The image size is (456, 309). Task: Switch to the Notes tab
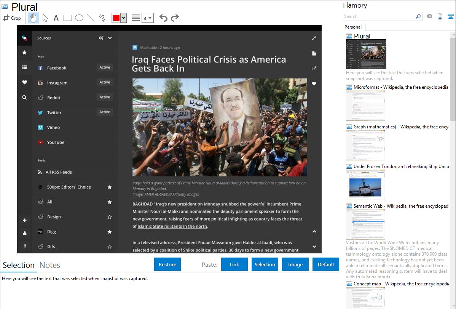(49, 265)
